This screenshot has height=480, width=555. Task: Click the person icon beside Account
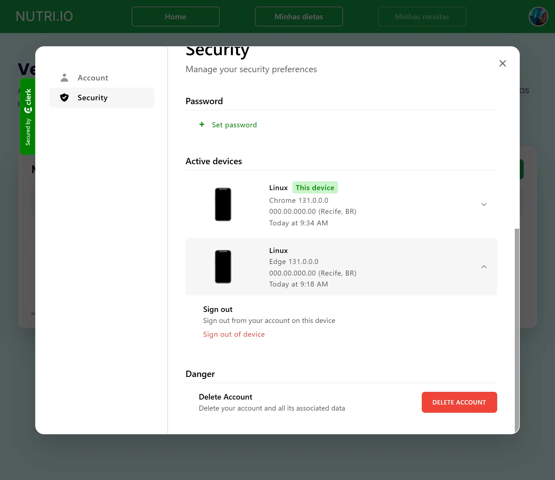click(64, 78)
